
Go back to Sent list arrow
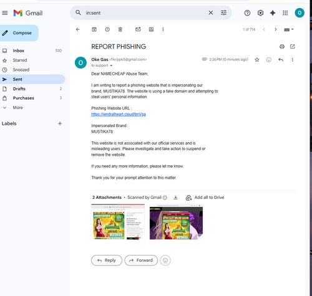tap(78, 29)
